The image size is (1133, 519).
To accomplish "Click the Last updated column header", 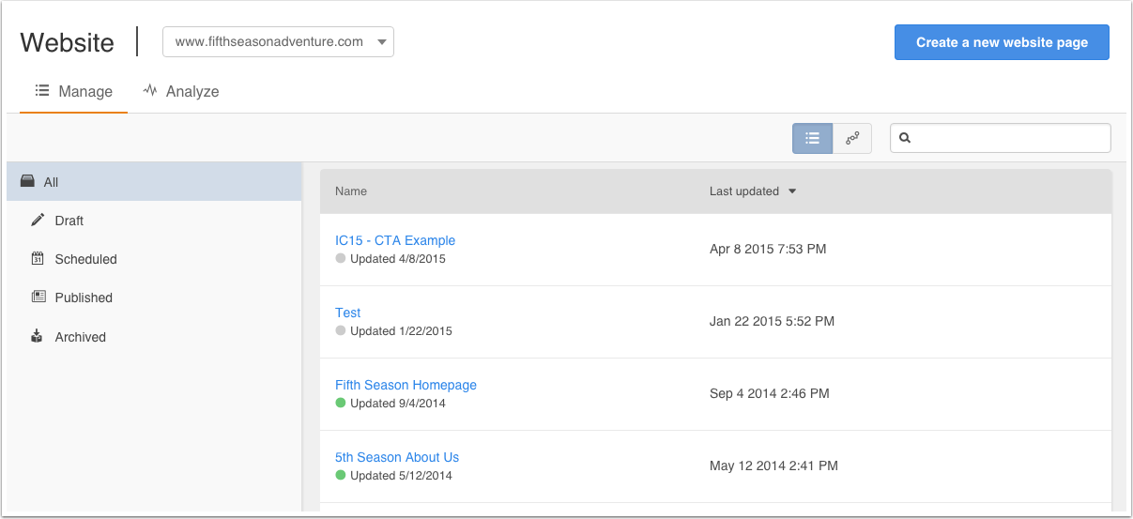I will (744, 191).
